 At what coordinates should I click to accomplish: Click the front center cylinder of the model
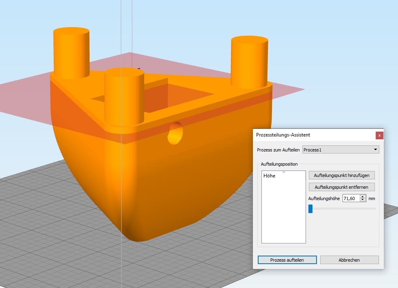[x=124, y=97]
